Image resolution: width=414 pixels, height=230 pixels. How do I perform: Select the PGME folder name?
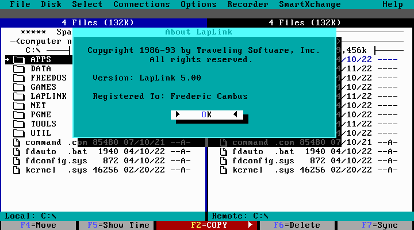tap(41, 115)
